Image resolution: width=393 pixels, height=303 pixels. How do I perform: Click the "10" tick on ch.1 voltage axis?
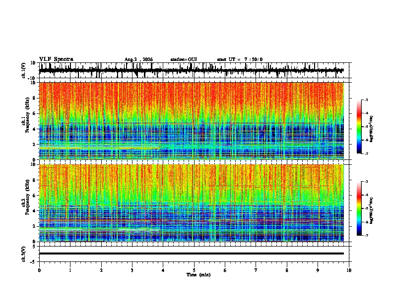[x=33, y=63]
